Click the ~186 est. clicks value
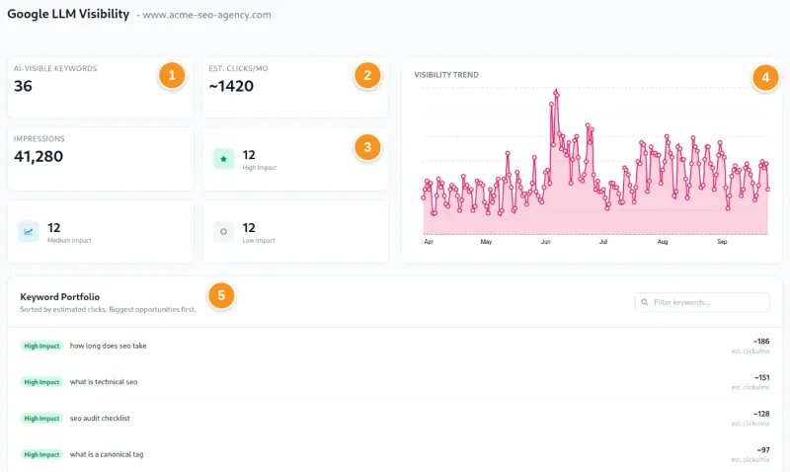 (761, 342)
